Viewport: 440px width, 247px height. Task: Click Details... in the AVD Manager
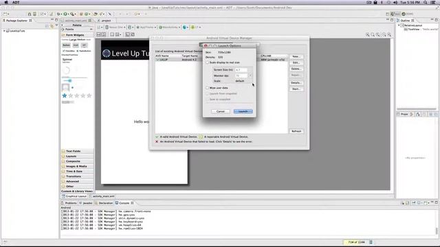click(296, 83)
